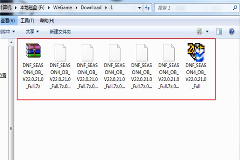Select the file name DNF_SEASON4_OB_V22.0.21.0_Full
The height and width of the screenshot is (160, 240).
(x=196, y=76)
